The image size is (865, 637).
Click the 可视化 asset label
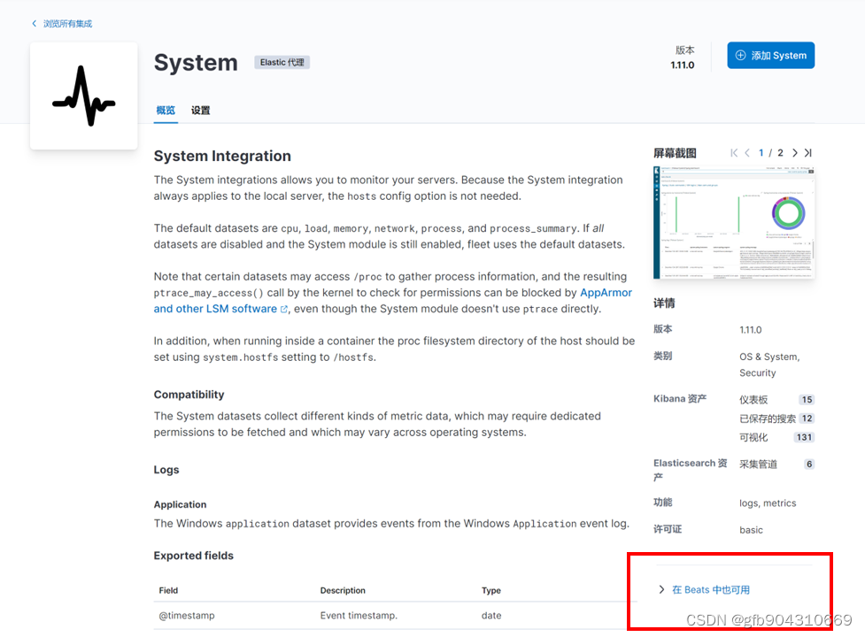[753, 437]
